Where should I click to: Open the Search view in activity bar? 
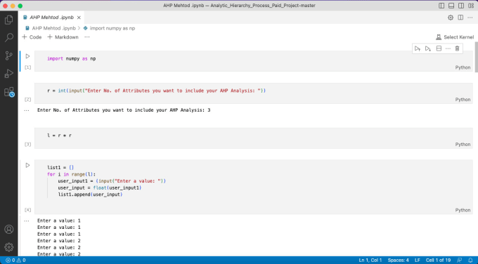[9, 38]
